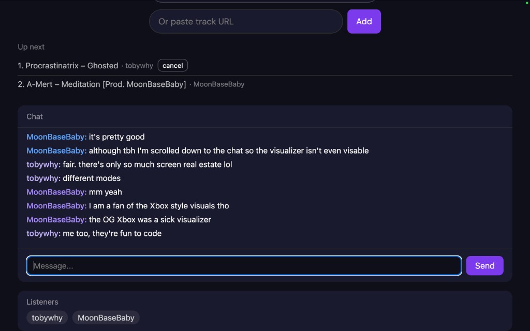
Task: Cancel the queued Procrastinatrix – Ghosted track
Action: (x=172, y=66)
